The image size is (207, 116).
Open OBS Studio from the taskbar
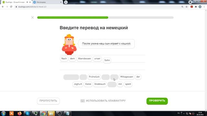[x=60, y=113]
